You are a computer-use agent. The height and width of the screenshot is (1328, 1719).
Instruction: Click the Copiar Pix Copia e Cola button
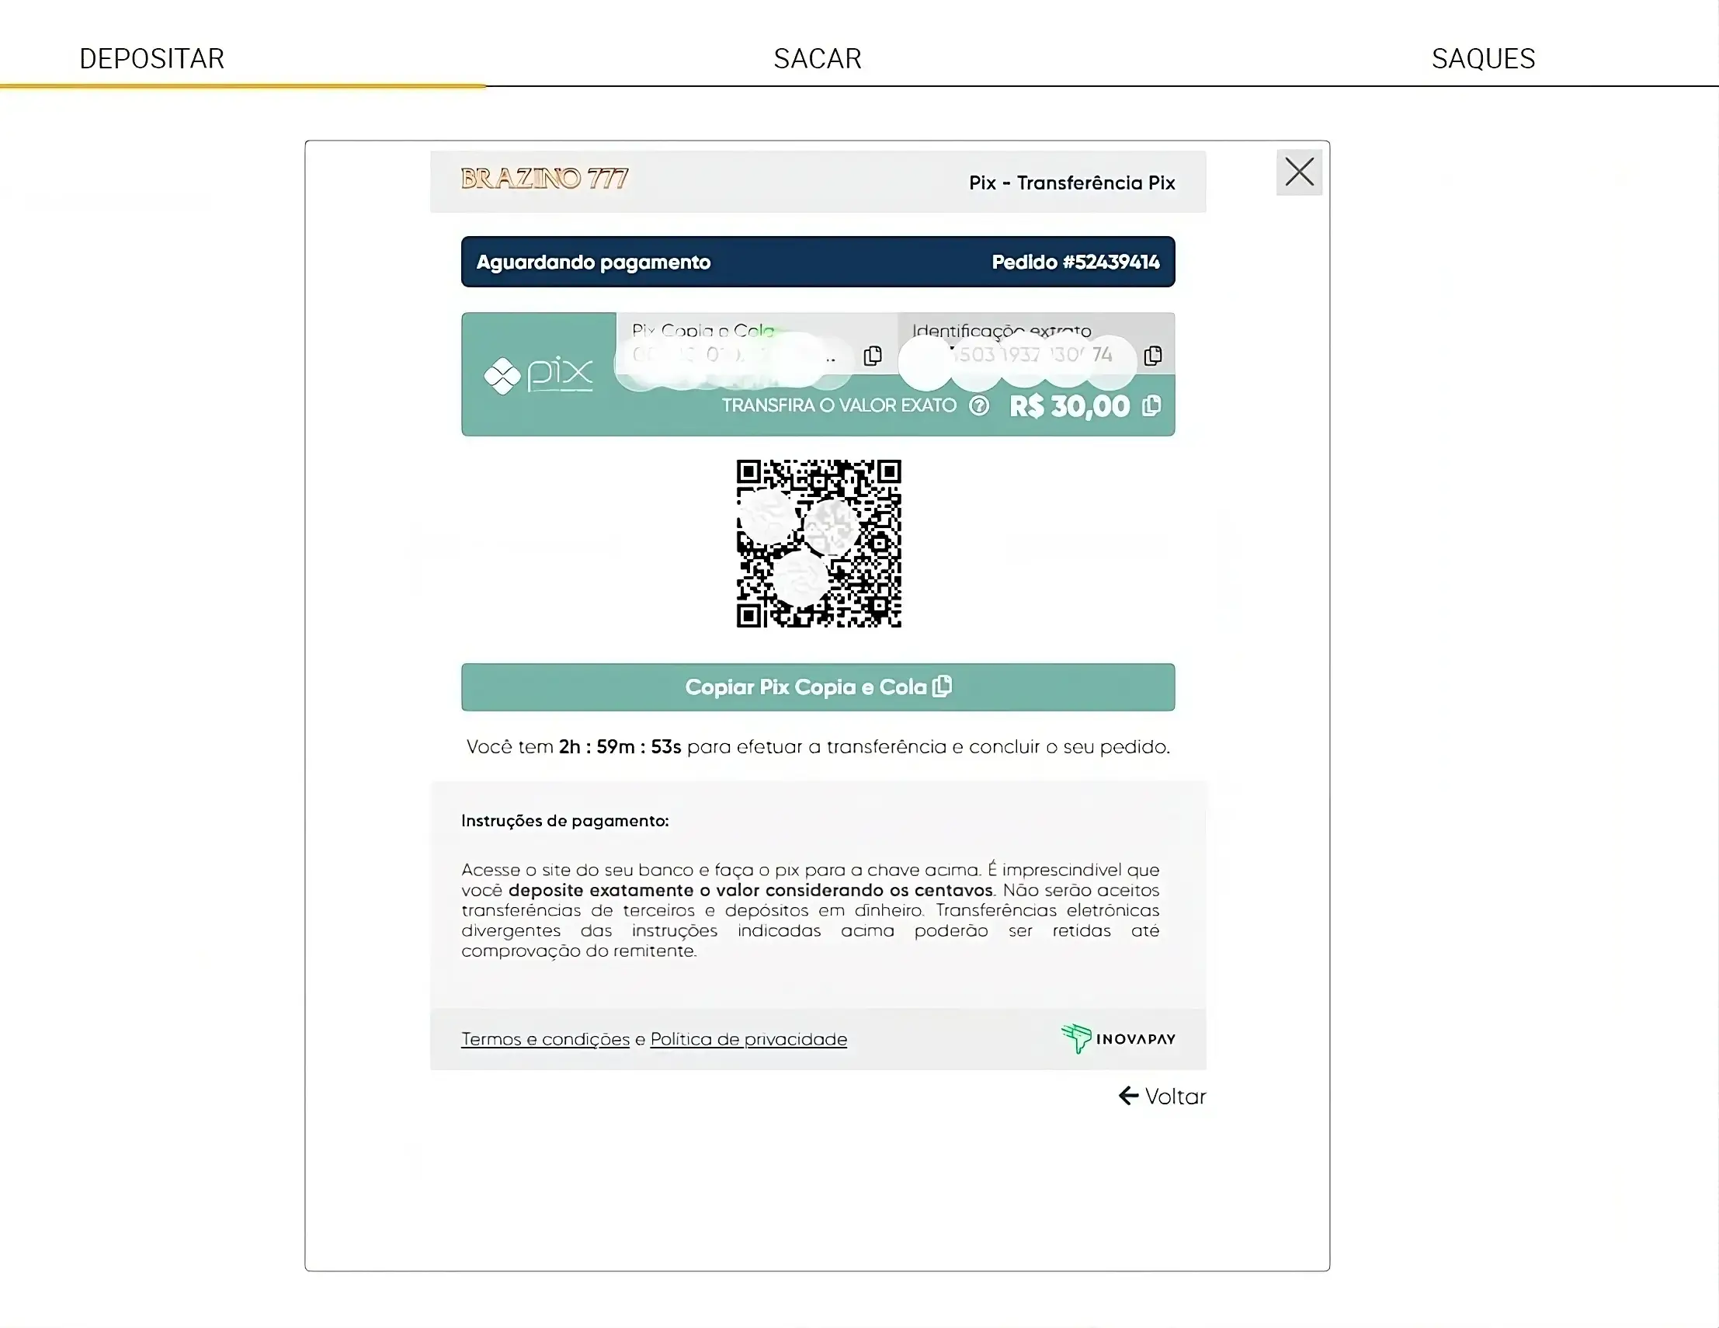click(x=818, y=687)
